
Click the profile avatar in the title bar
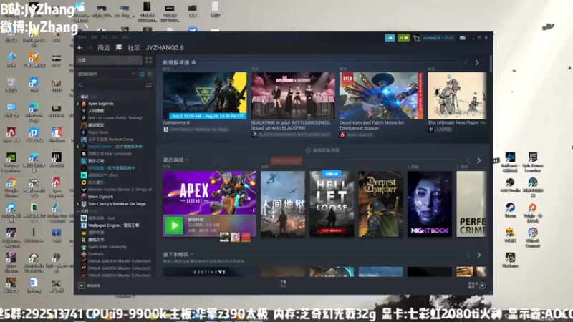[416, 38]
